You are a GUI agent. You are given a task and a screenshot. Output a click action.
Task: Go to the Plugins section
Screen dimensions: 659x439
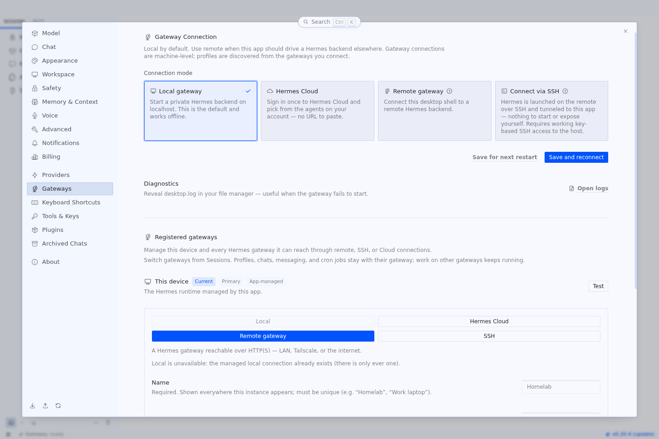click(70, 230)
